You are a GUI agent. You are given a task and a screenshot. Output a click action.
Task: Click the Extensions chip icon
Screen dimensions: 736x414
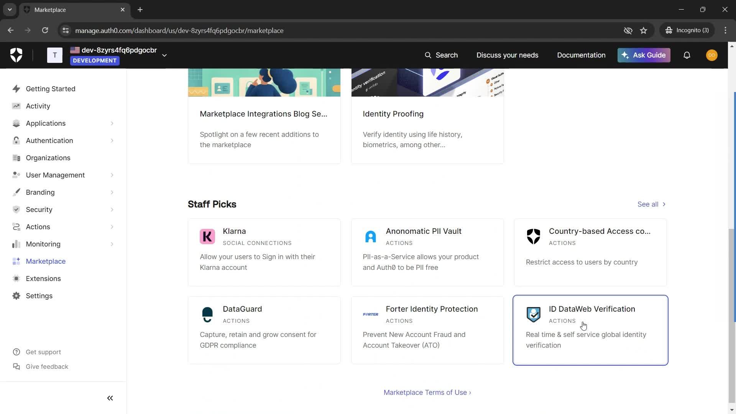(16, 279)
